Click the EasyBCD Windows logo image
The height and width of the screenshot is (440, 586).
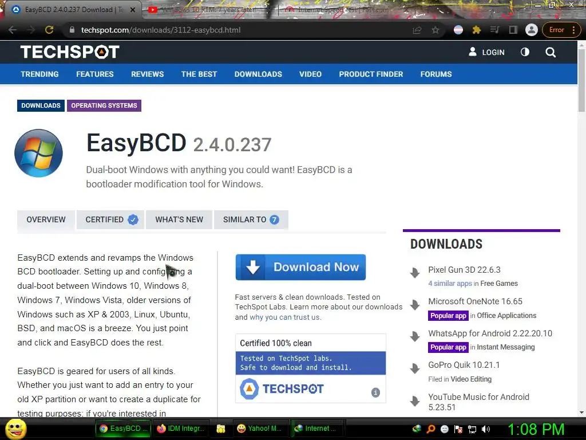tap(38, 153)
